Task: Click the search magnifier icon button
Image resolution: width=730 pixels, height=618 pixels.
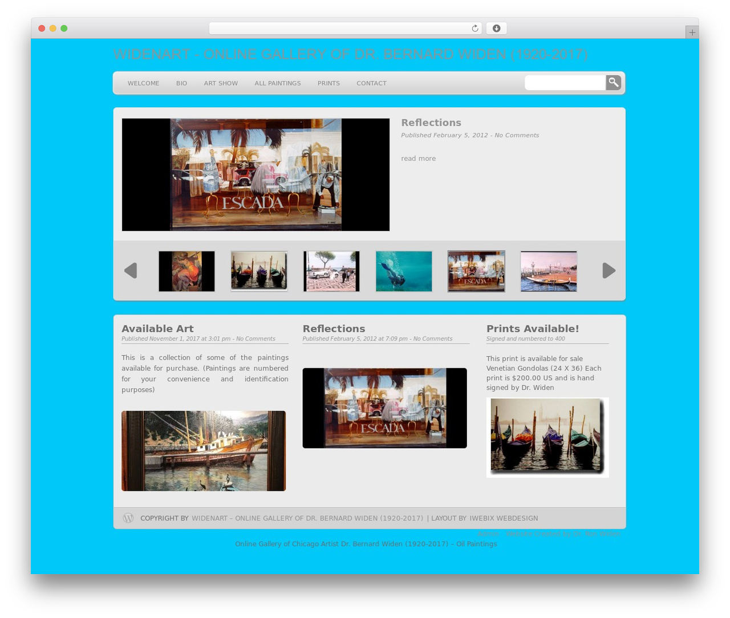Action: [x=613, y=83]
